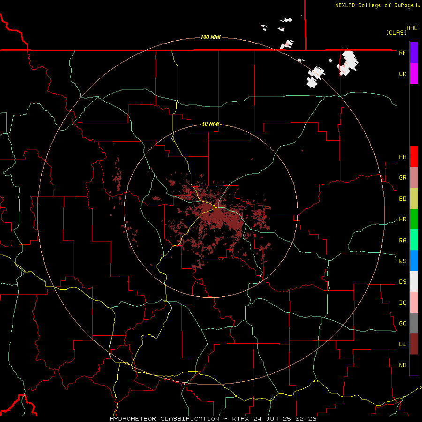Click the UK magenta color swatch
The height and width of the screenshot is (422, 422).
tap(414, 74)
